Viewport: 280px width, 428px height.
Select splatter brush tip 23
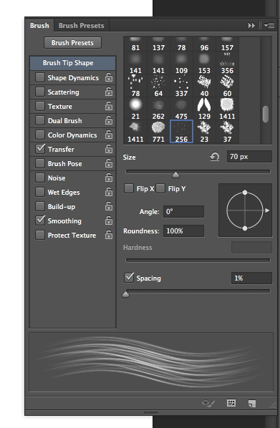coord(204,132)
